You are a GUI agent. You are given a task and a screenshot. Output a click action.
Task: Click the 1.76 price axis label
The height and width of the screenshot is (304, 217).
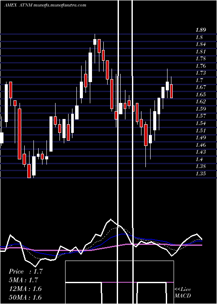point(201,66)
